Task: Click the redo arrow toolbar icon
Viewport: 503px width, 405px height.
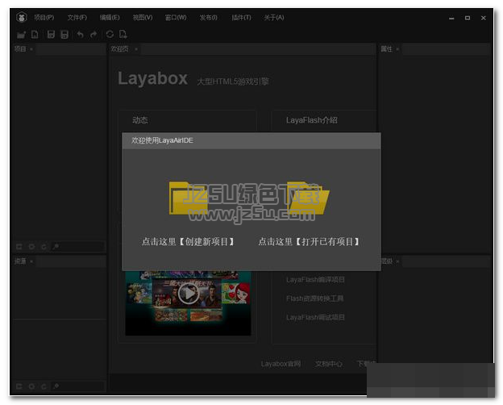Action: [94, 35]
